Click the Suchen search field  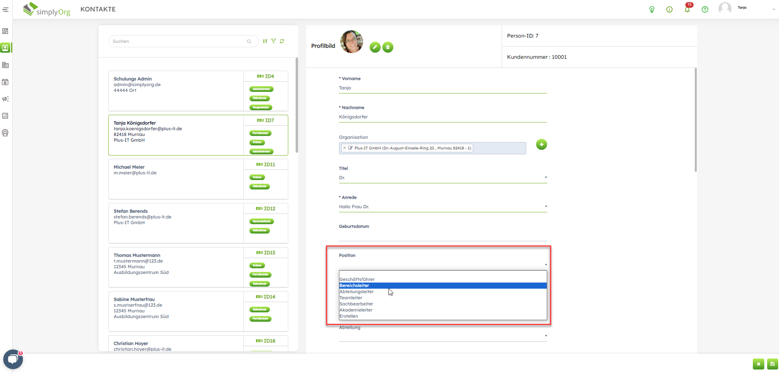[179, 41]
